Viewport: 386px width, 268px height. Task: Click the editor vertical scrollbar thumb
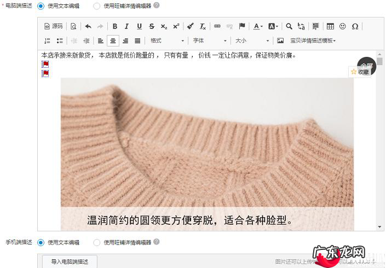379,61
